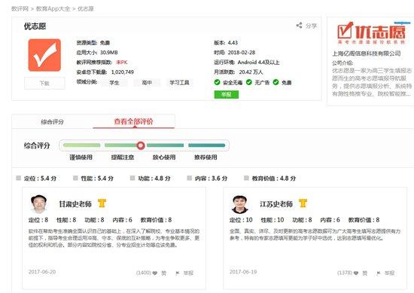The height and width of the screenshot is (293, 414).
Task: Click the red 未PK recommendation link
Action: tap(122, 63)
